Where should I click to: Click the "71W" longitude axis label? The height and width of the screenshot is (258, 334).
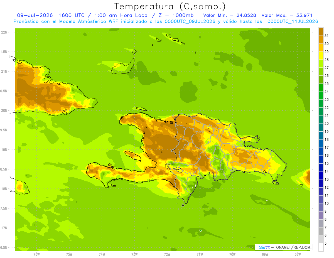click(200, 254)
